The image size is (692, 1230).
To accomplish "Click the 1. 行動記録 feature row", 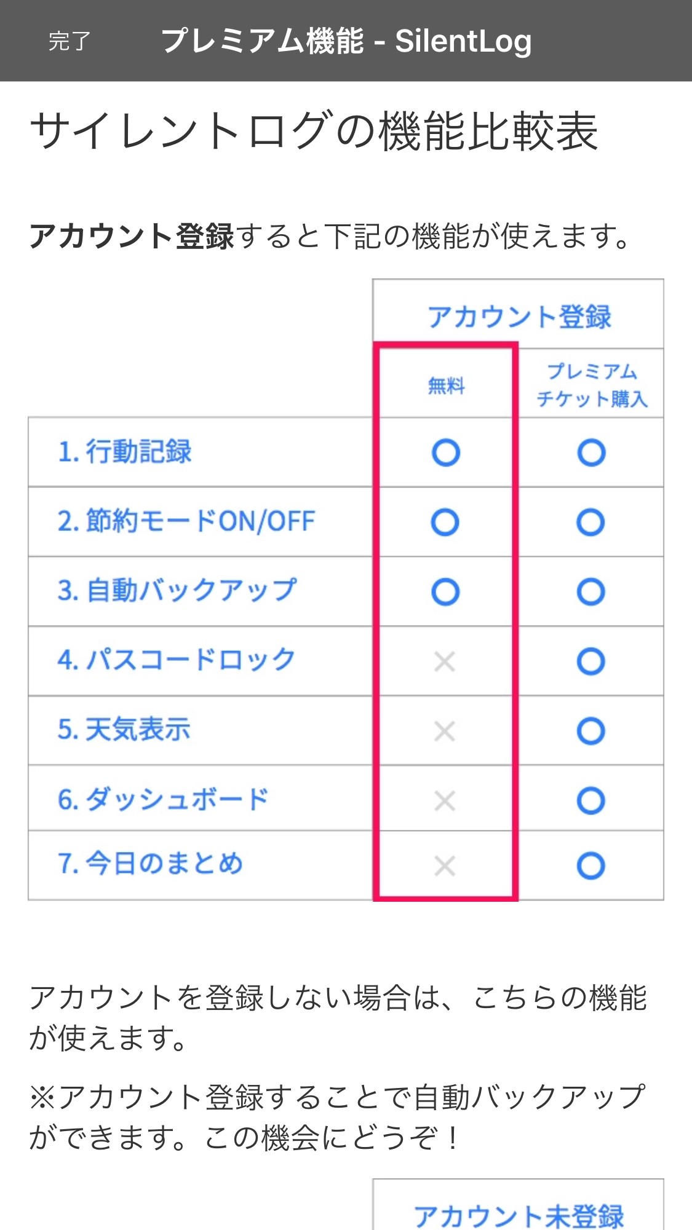I will [x=125, y=452].
